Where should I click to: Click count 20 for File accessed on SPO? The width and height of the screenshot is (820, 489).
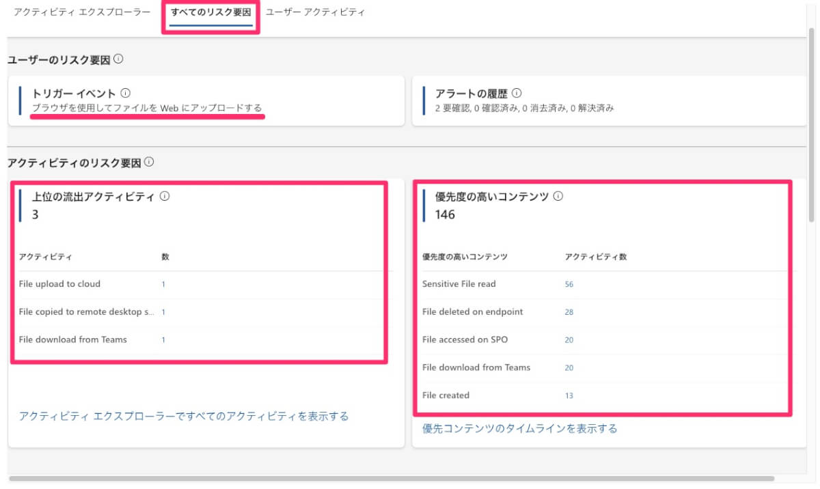[569, 340]
